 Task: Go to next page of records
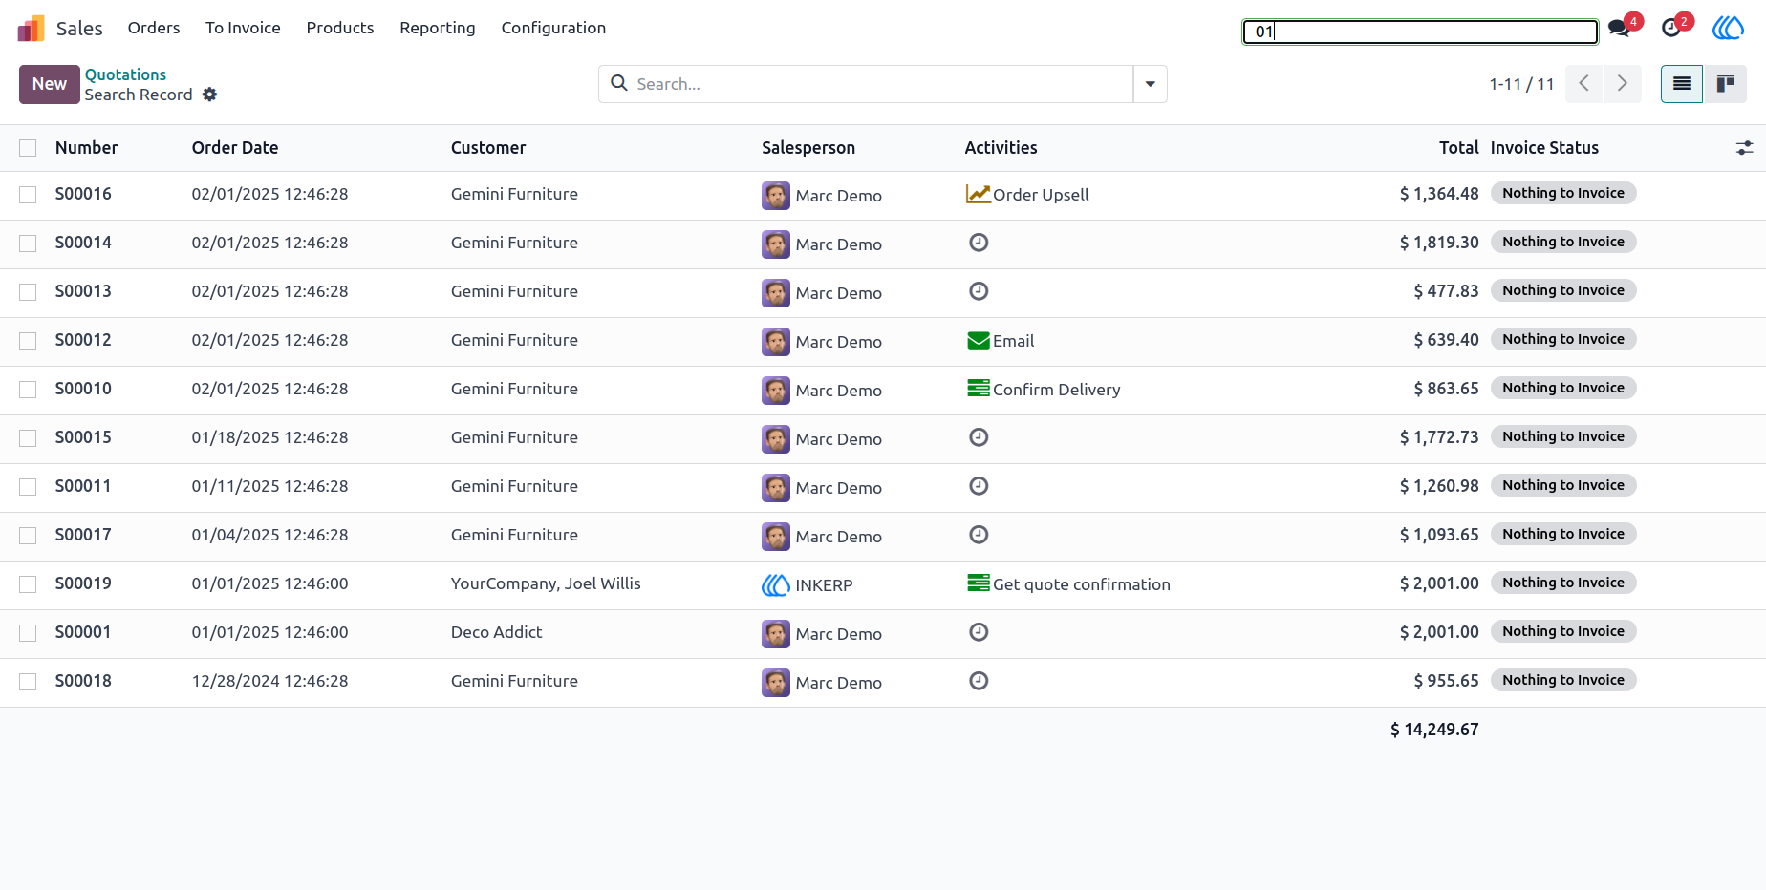tap(1623, 84)
